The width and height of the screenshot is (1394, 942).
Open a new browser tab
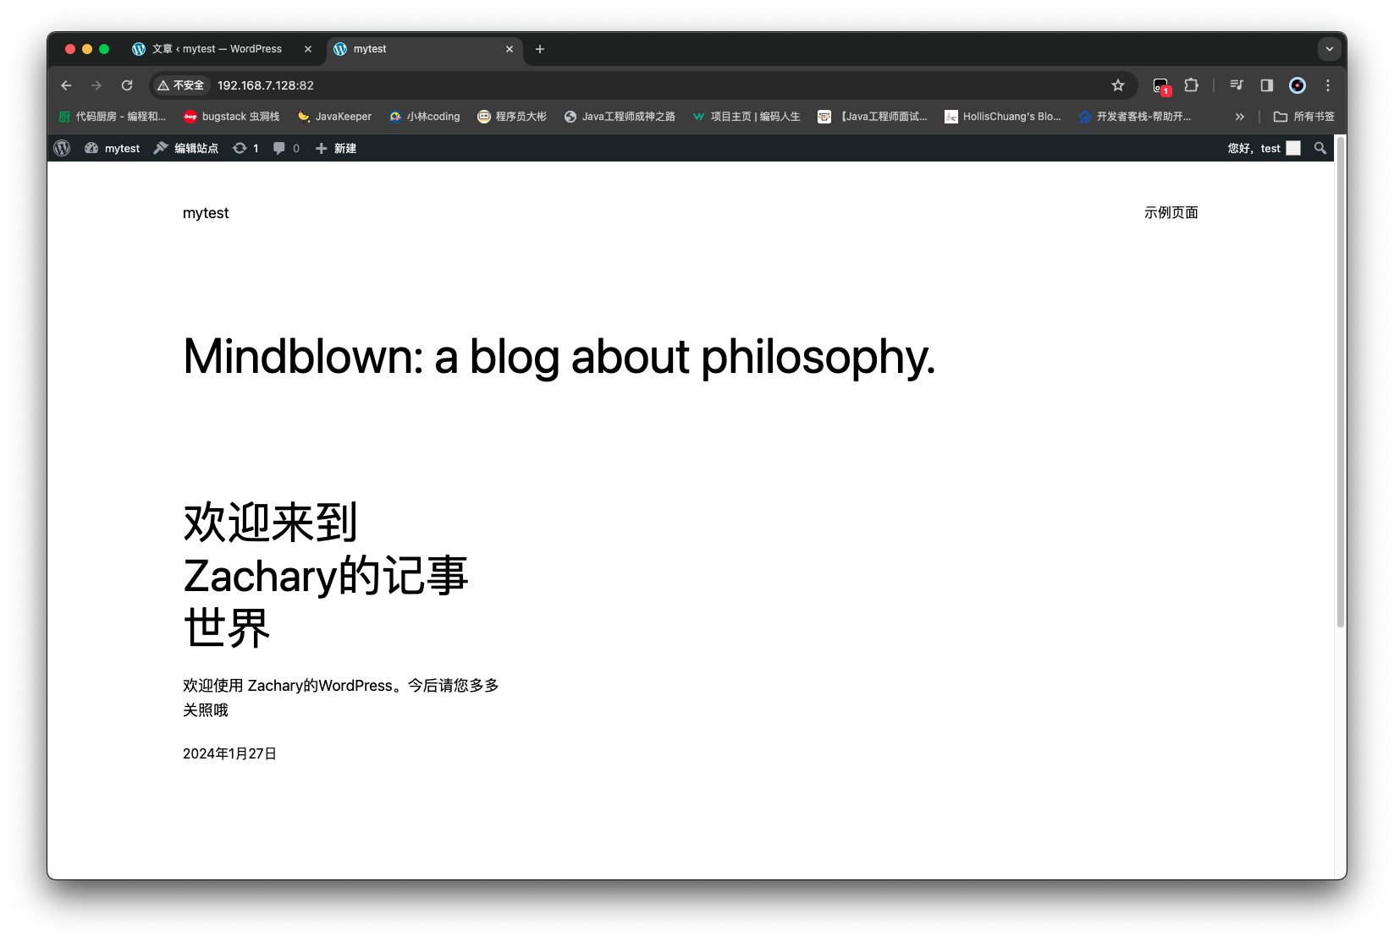click(540, 49)
